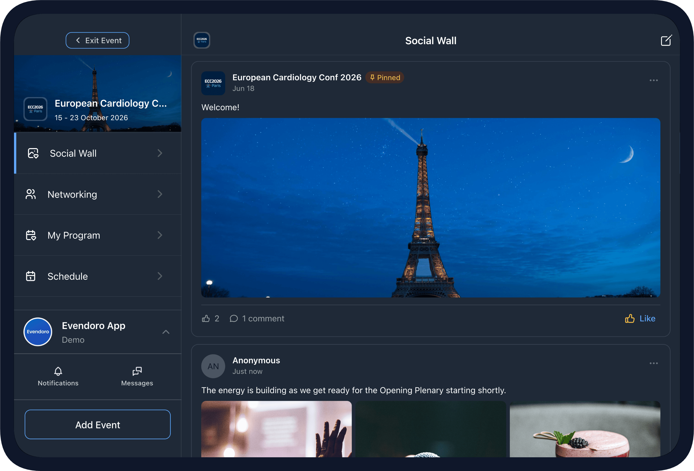694x471 pixels.
Task: Expand the My Program row chevron
Action: [160, 235]
